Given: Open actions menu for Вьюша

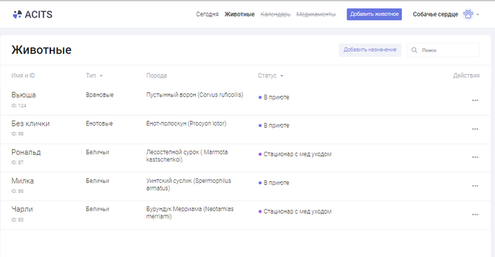Looking at the screenshot, I should point(475,100).
